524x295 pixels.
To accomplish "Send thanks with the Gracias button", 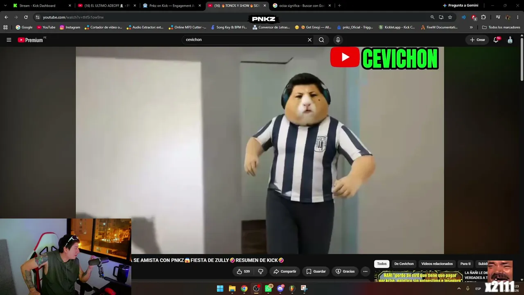I will [x=345, y=271].
